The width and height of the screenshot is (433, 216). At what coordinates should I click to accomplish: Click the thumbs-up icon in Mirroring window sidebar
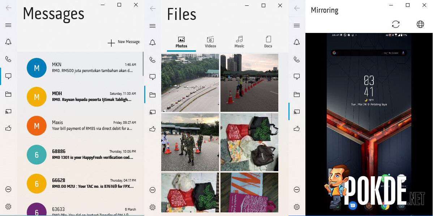[x=297, y=128]
